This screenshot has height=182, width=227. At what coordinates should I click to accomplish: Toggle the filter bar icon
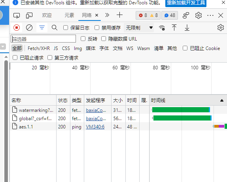42,28
